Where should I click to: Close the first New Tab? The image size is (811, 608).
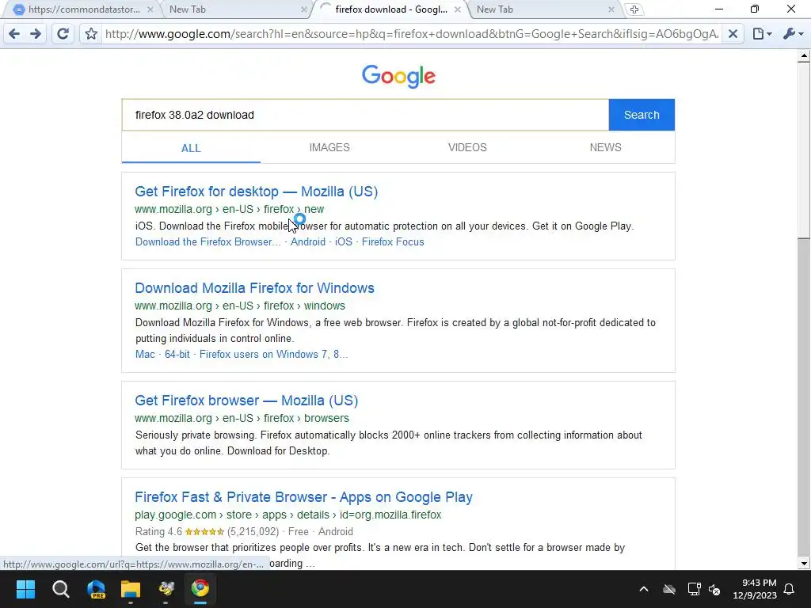click(x=303, y=9)
